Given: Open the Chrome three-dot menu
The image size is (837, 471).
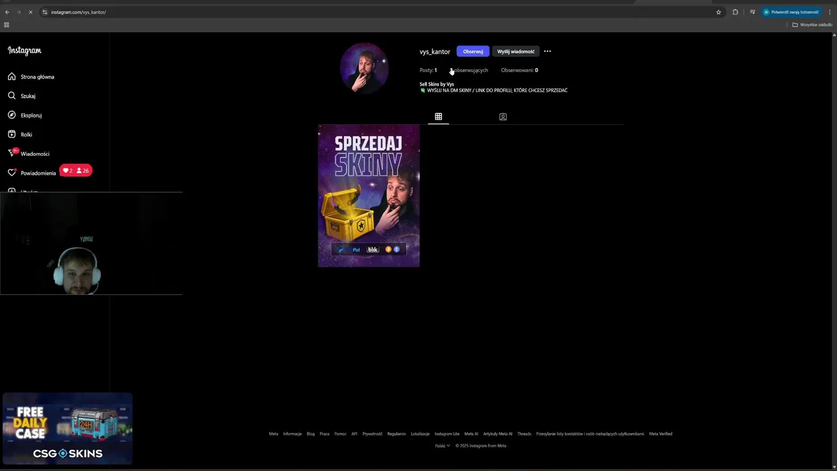Looking at the screenshot, I should pyautogui.click(x=829, y=12).
